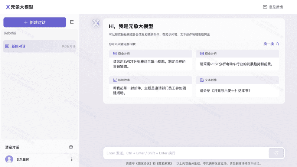This screenshot has height=167, width=297.
Task: Collapse the sidebar with the fold icon
Action: point(72,22)
